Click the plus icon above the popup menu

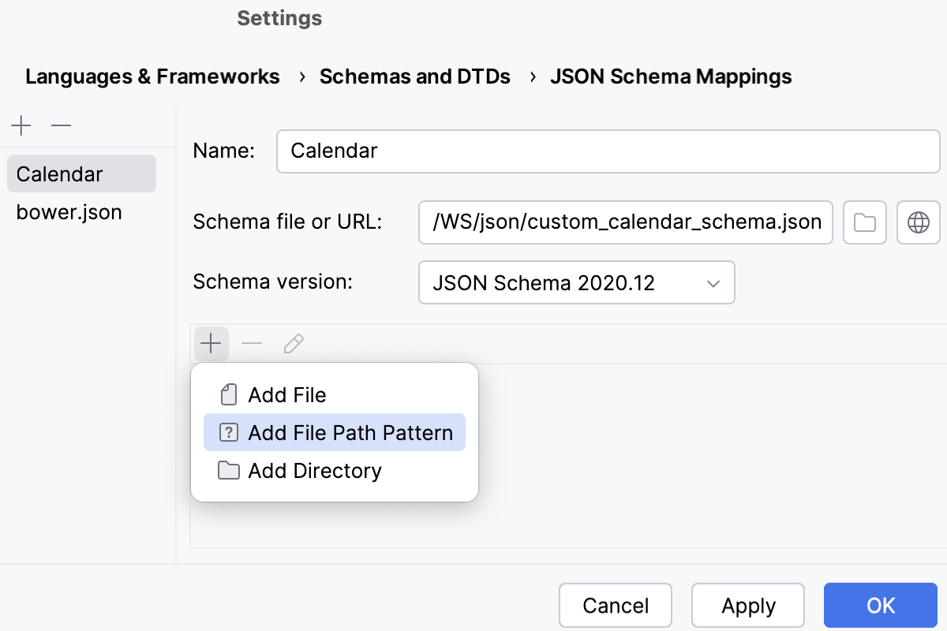(211, 344)
